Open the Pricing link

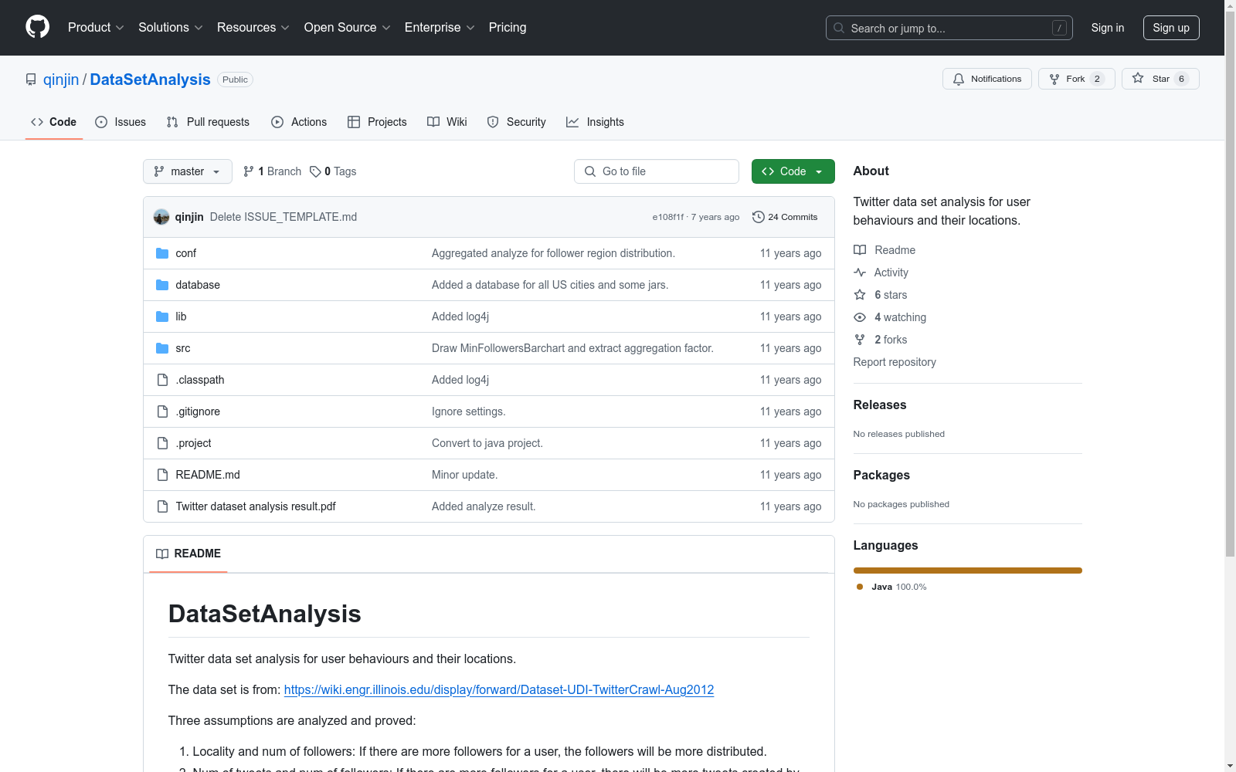coord(508,28)
